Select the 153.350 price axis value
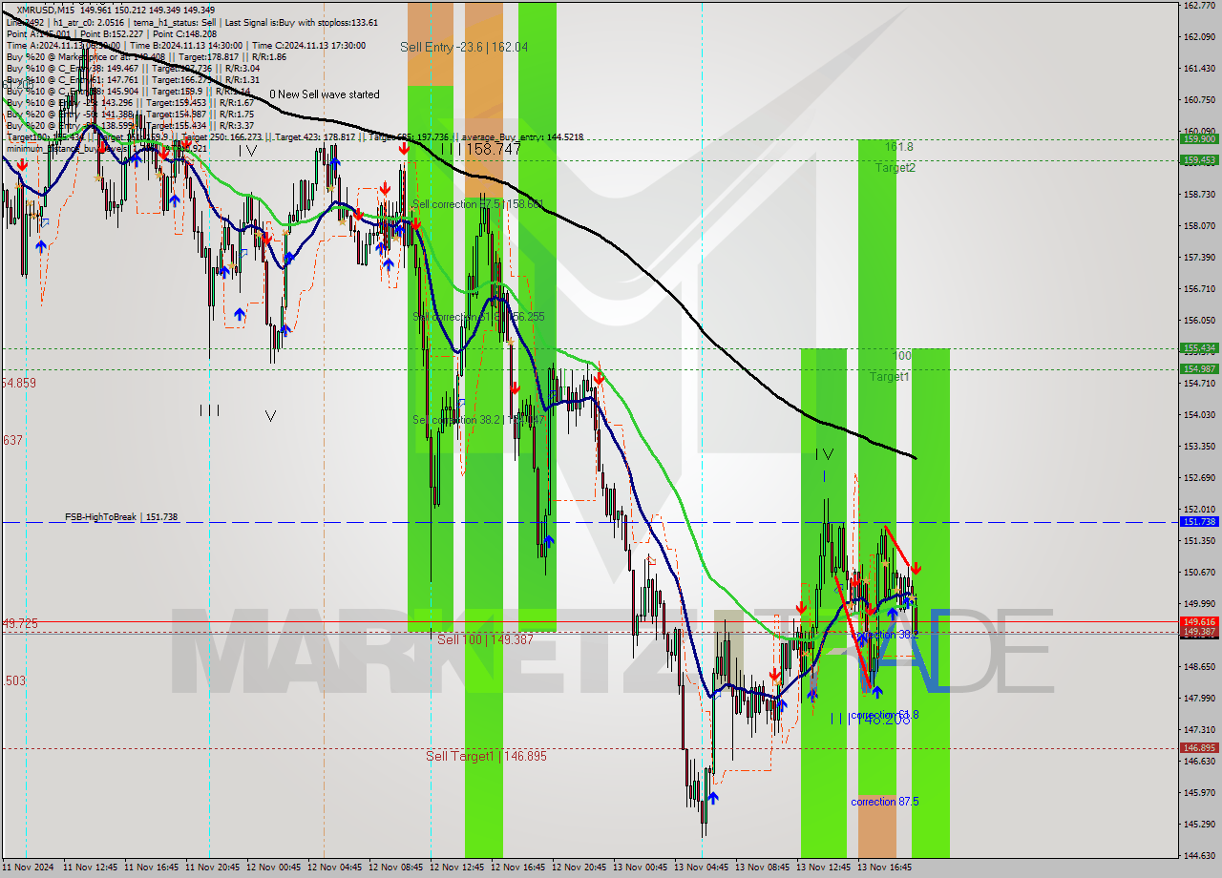1222x878 pixels. coord(1198,447)
